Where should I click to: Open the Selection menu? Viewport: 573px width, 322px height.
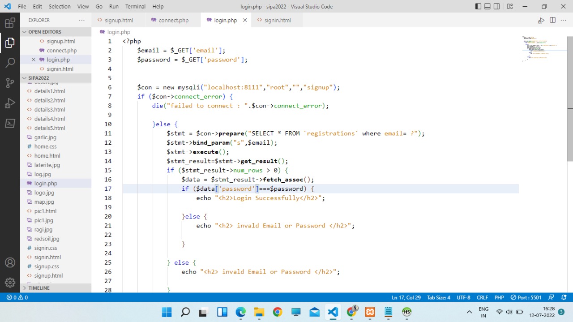pyautogui.click(x=60, y=6)
